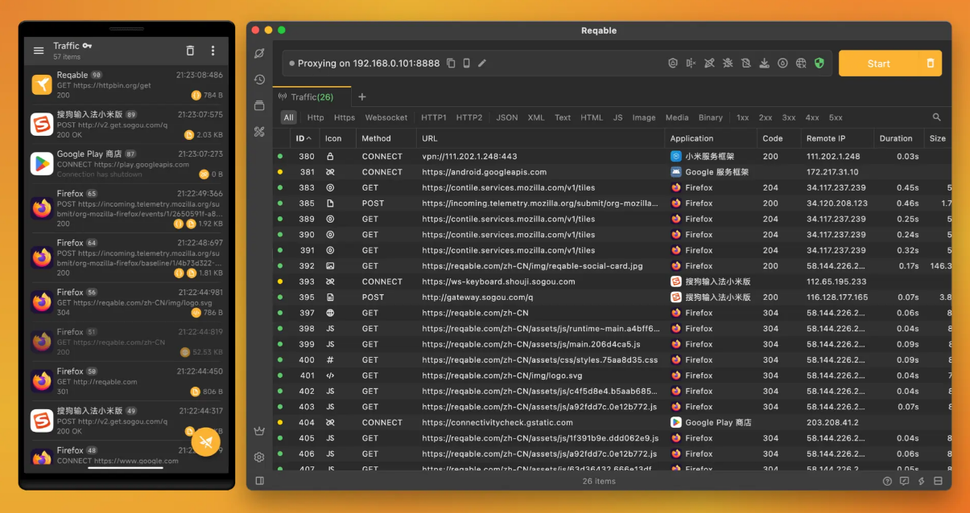The width and height of the screenshot is (970, 513).
Task: Click the crown premium icon in sidebar
Action: [259, 431]
